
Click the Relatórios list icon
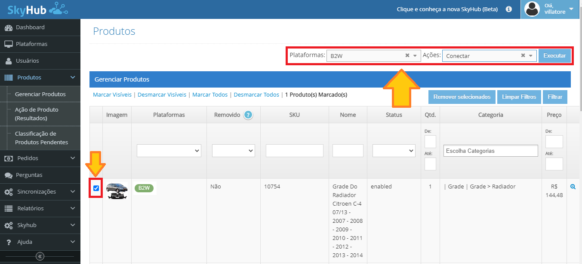pos(8,209)
